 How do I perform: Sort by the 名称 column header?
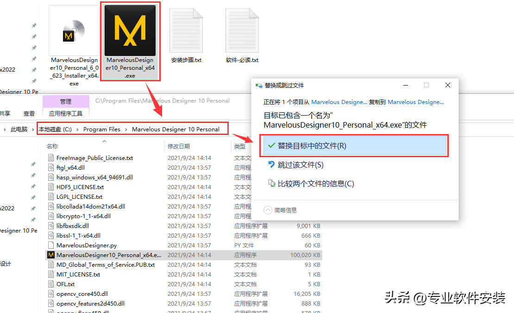point(52,147)
